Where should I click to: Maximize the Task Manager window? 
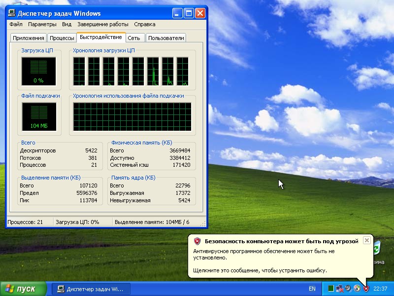tap(189, 13)
